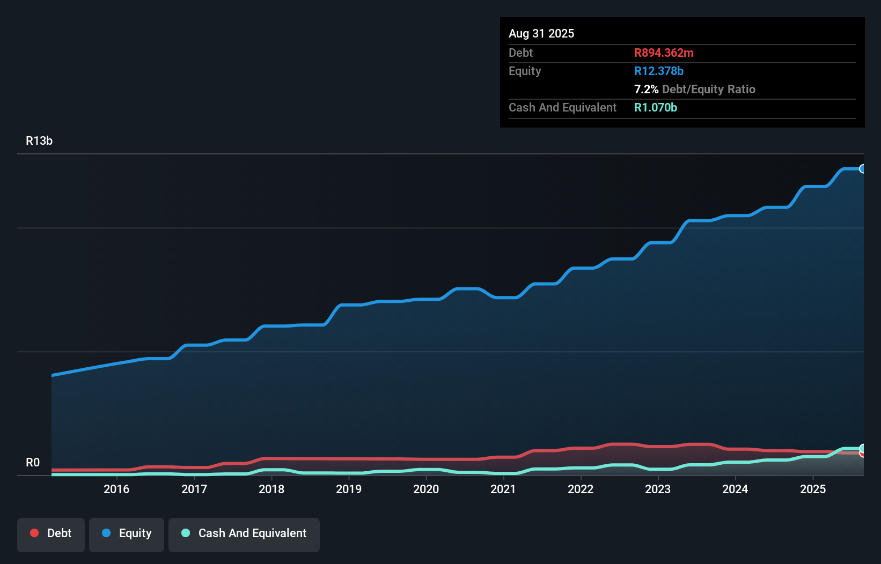Click the 2018 x-axis label
The width and height of the screenshot is (881, 564).
[x=271, y=489]
